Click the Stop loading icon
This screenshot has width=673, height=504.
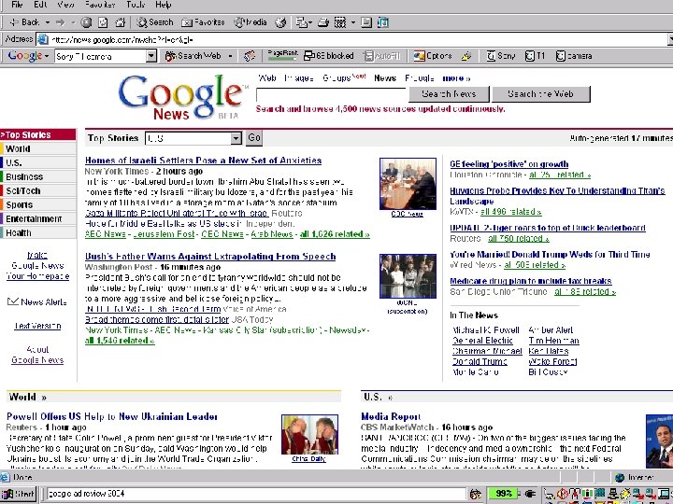(x=86, y=22)
